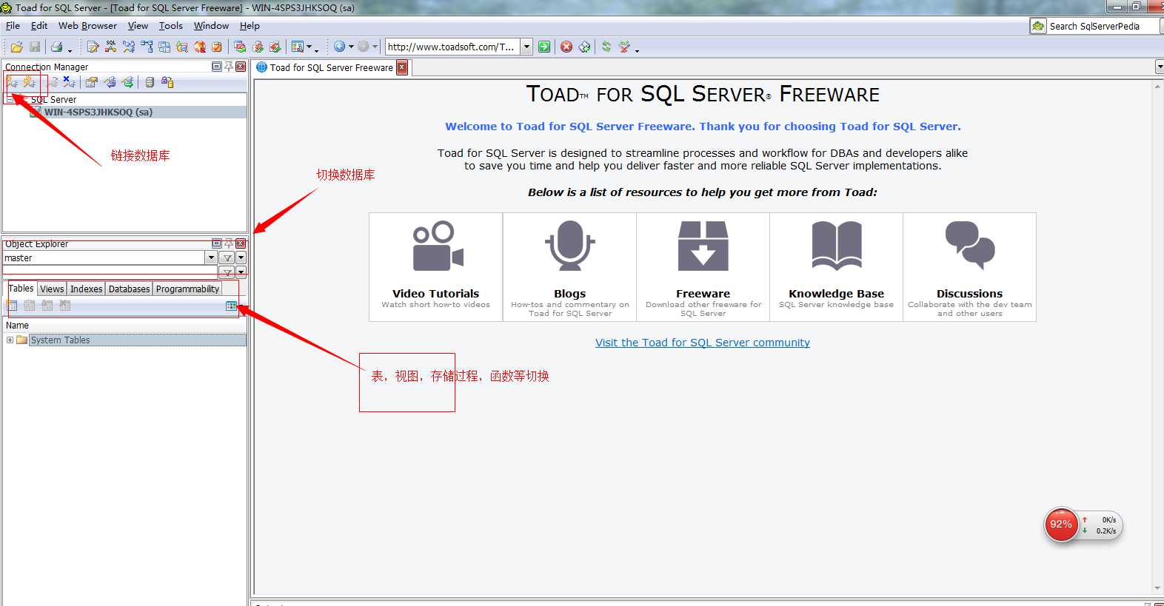Click the Name column header

coord(124,326)
